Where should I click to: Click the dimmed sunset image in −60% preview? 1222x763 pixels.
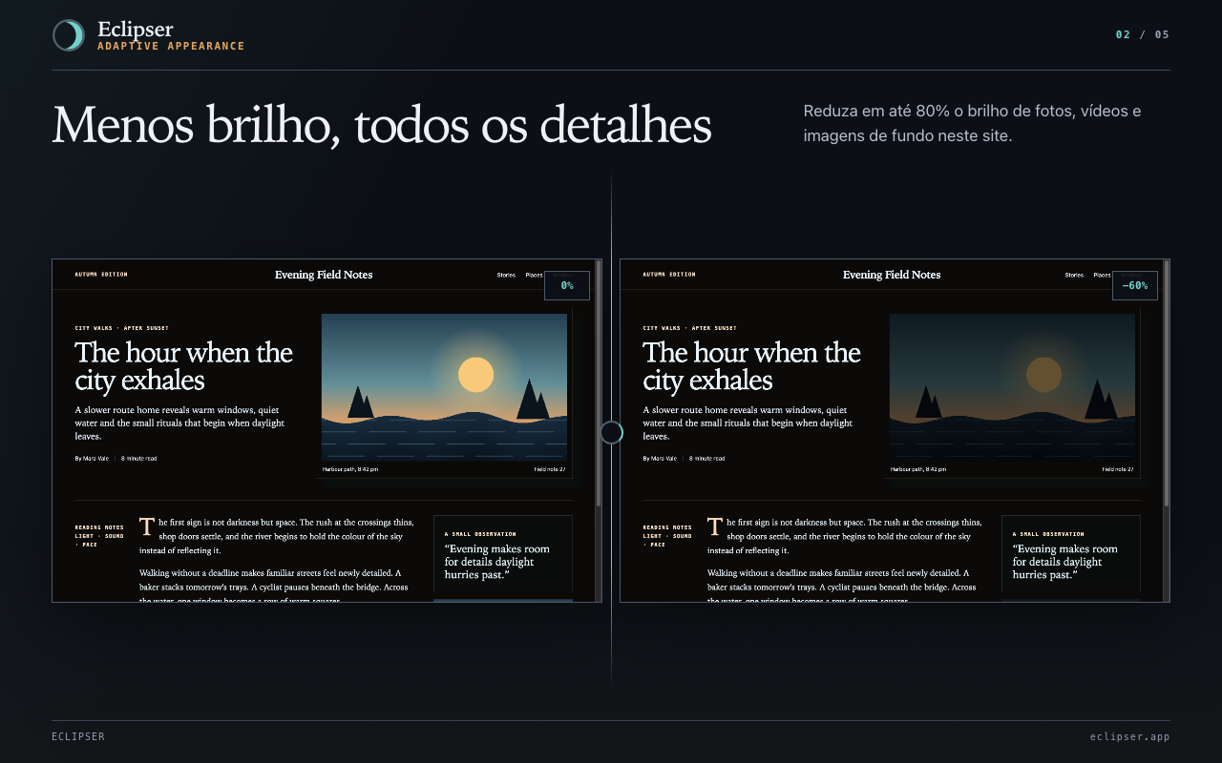1012,387
